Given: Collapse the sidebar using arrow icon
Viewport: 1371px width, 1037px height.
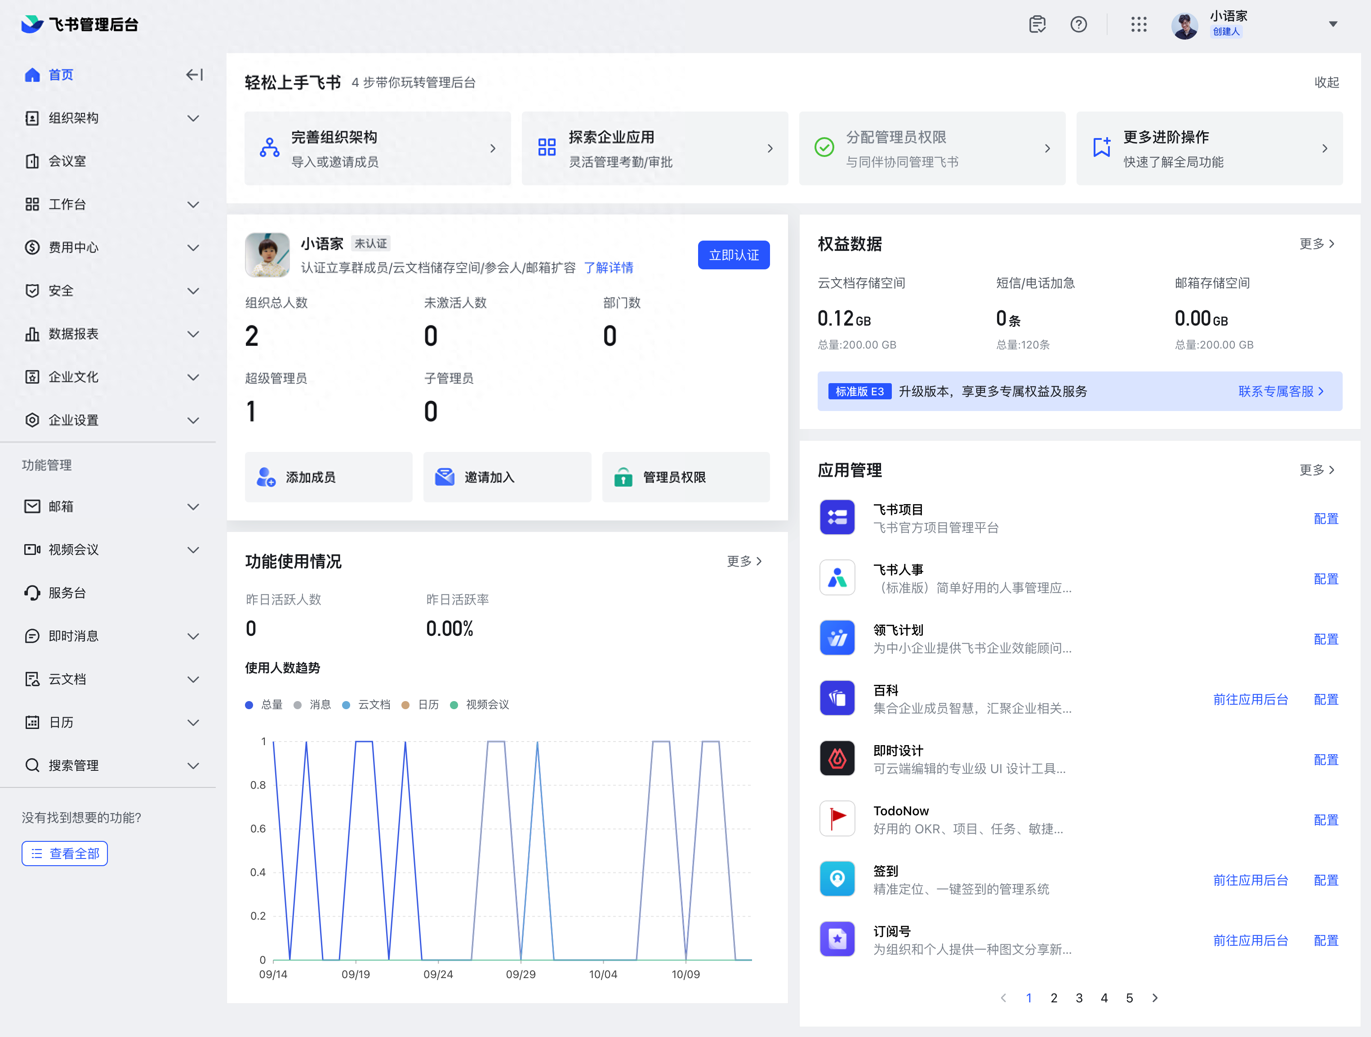Looking at the screenshot, I should point(194,75).
